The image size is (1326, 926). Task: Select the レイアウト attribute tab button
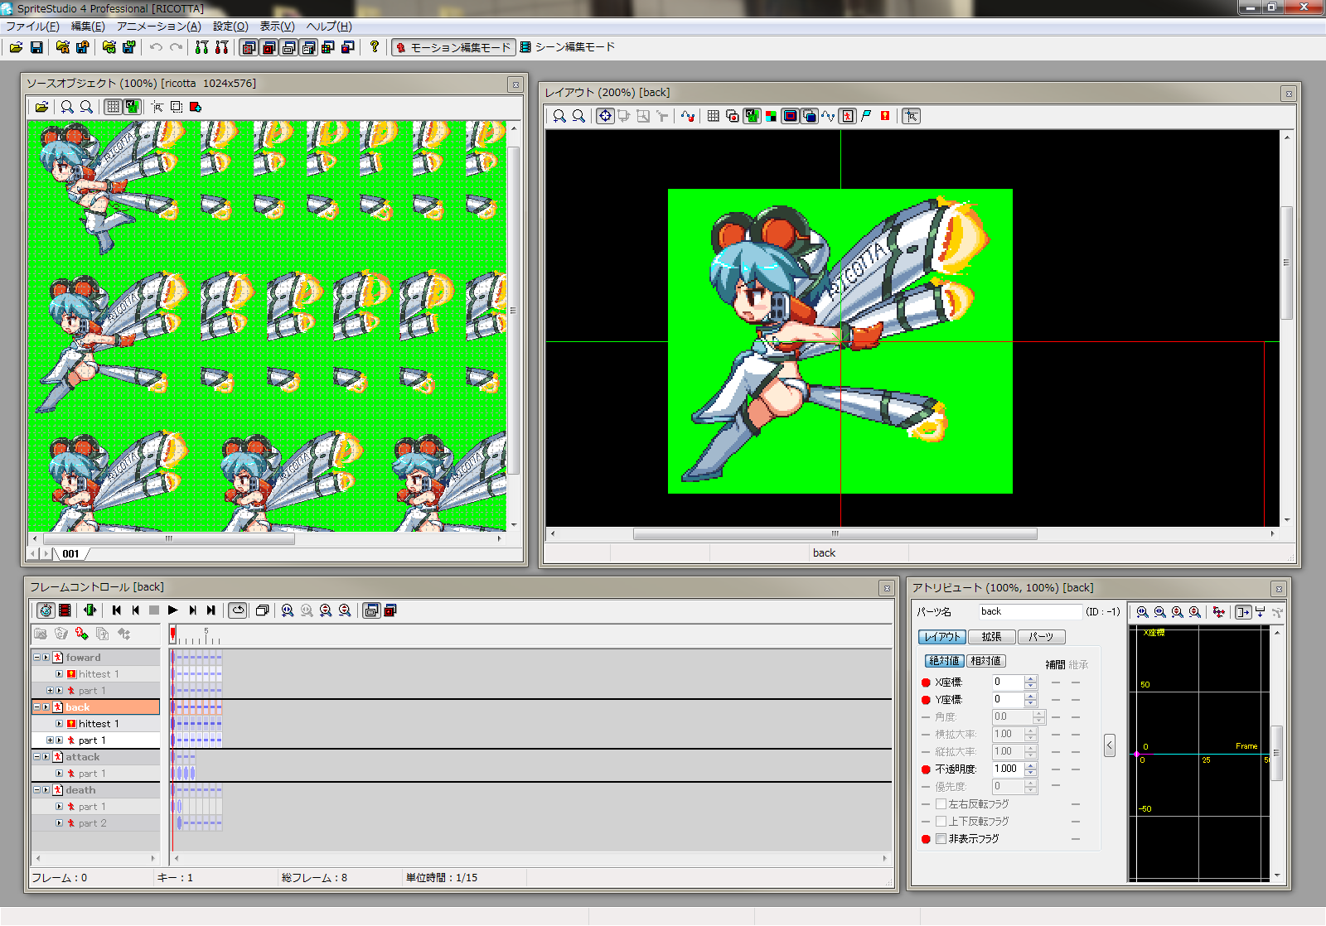[x=942, y=637]
